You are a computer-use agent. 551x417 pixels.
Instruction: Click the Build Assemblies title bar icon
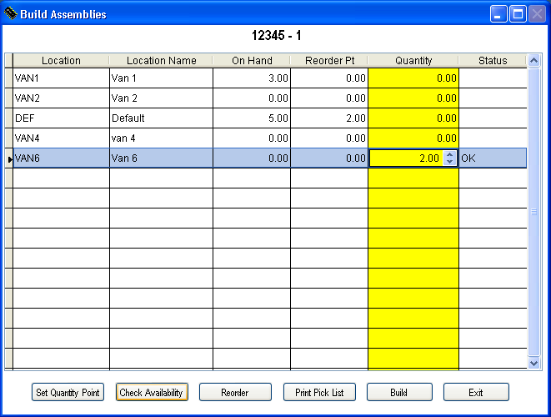point(11,14)
